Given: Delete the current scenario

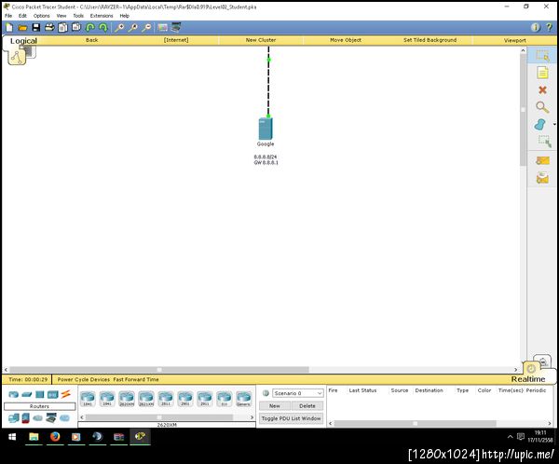Looking at the screenshot, I should pos(307,406).
